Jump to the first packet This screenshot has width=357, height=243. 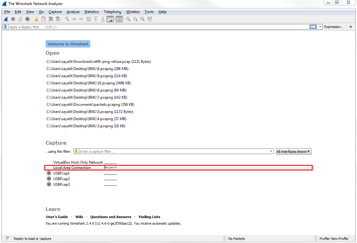[96, 19]
